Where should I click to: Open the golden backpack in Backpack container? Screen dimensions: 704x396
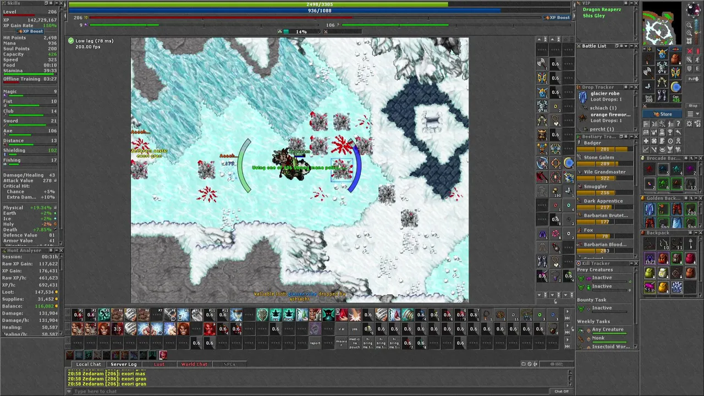[663, 288]
